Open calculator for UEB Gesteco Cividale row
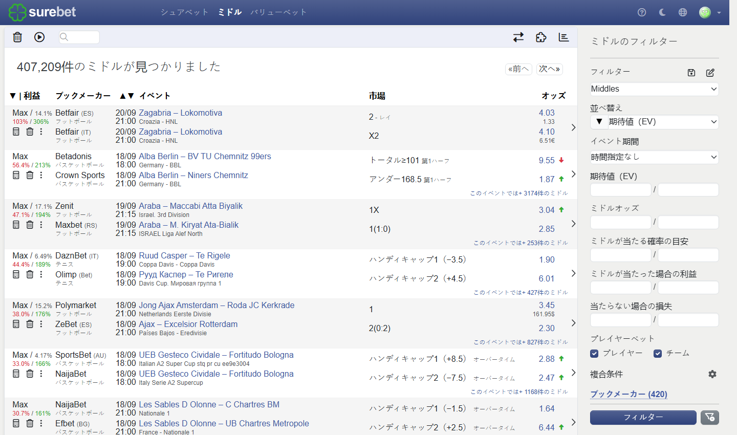The image size is (737, 435). point(16,374)
